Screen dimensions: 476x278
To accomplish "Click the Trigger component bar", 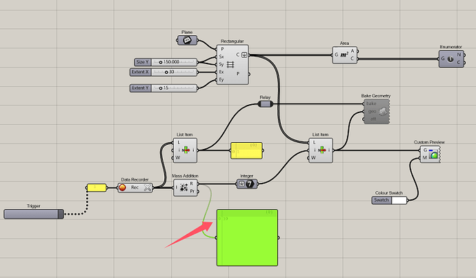I will coord(34,214).
